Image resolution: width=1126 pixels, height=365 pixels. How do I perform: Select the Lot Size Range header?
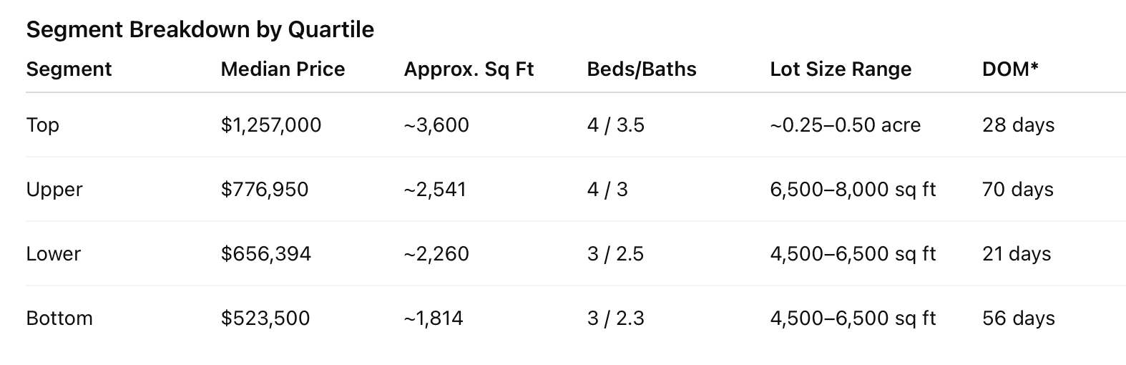click(841, 69)
